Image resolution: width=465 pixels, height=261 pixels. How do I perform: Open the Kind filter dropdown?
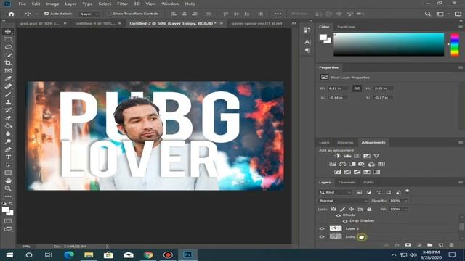pos(335,192)
